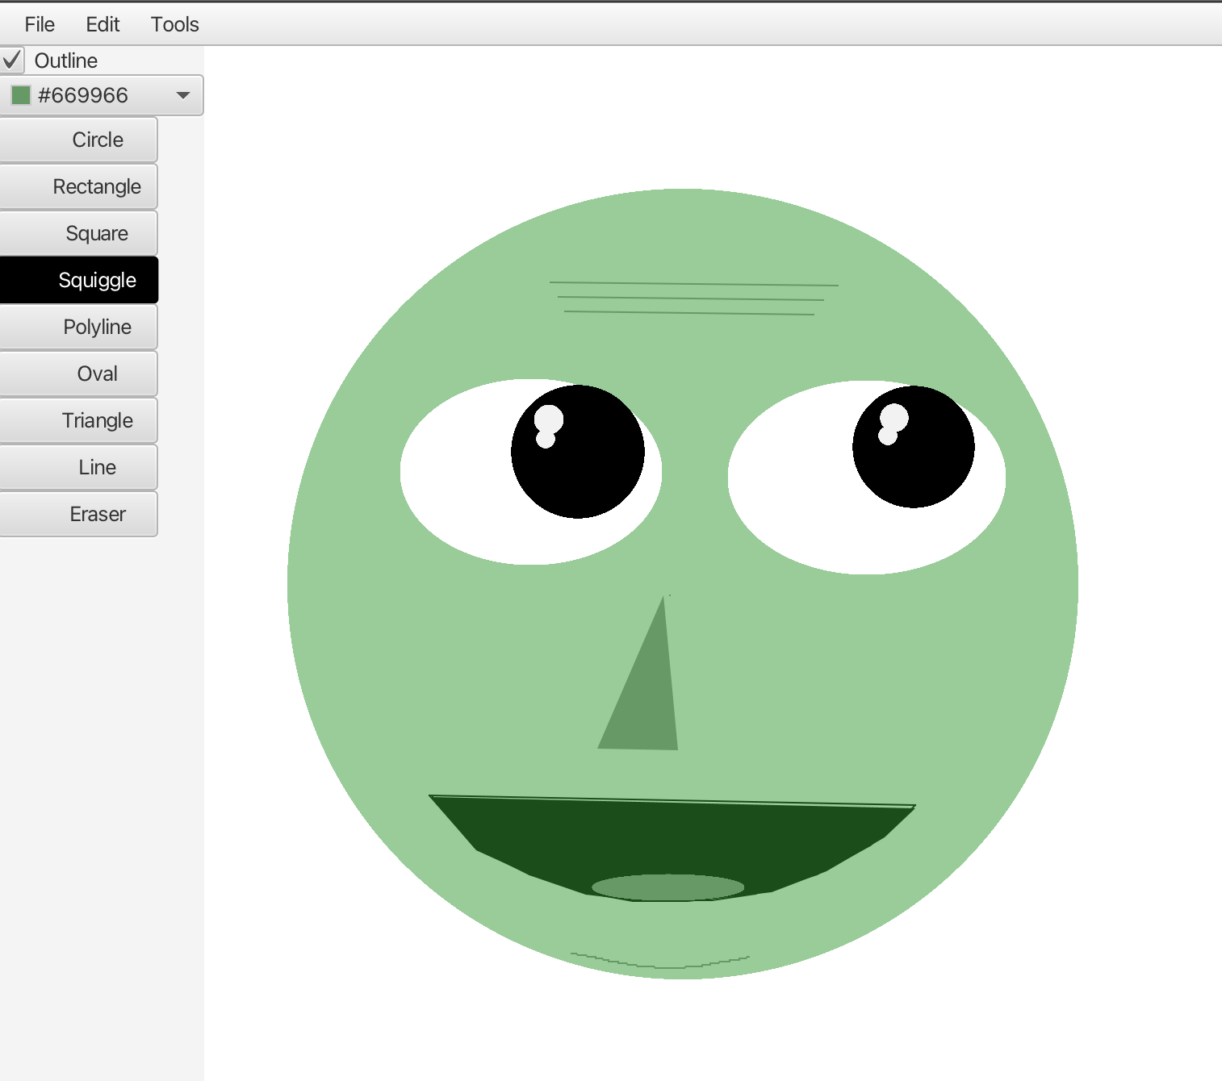
Task: Select the Oval shape tool
Action: tap(79, 374)
